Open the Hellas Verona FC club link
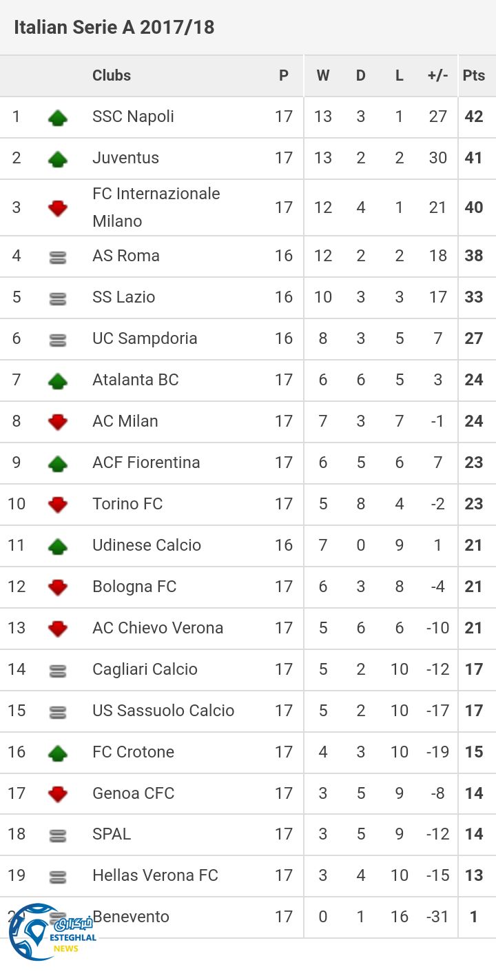The width and height of the screenshot is (496, 976). 155,875
